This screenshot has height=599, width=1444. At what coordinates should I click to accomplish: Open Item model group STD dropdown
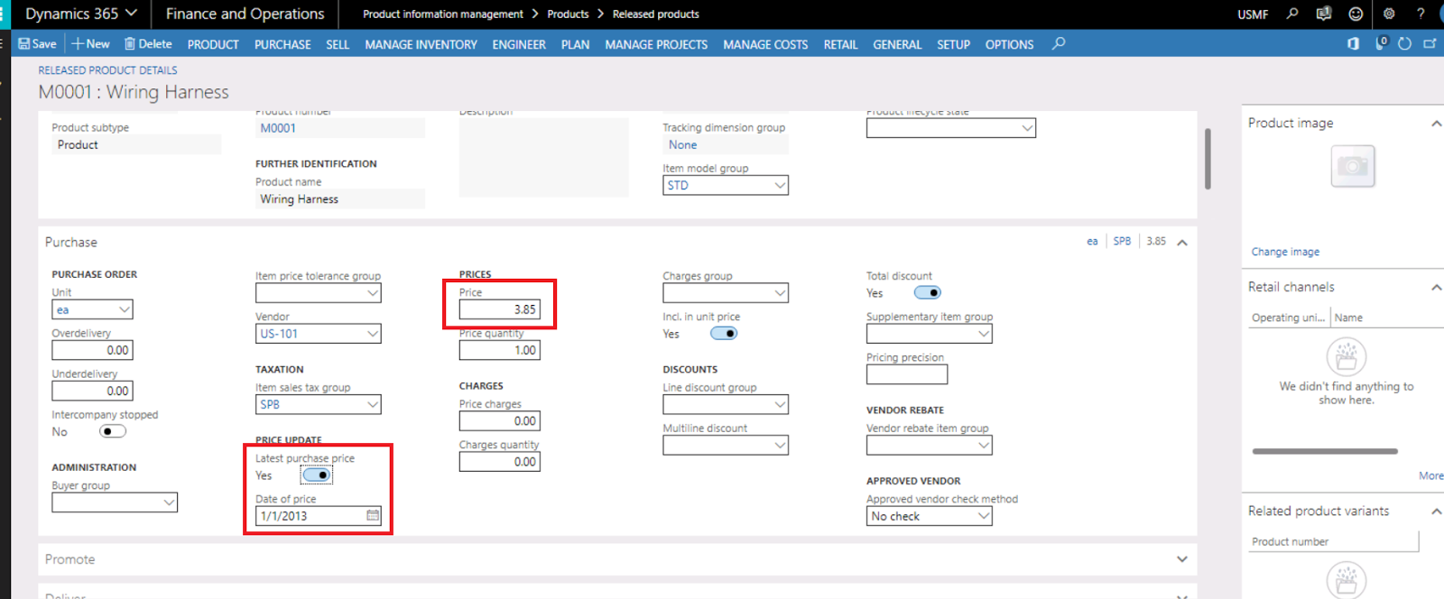[x=780, y=185]
